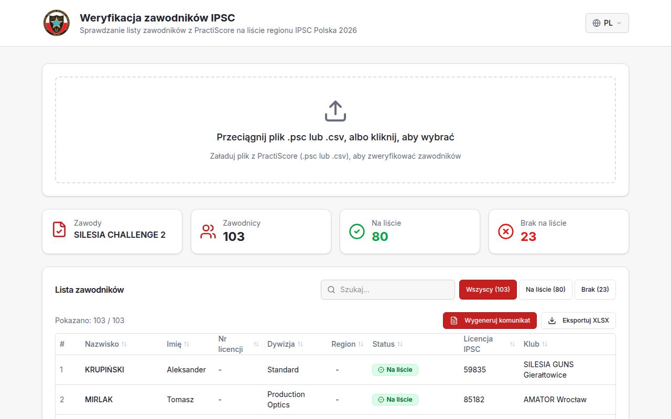
Task: Click the Eksportuj XLSX button
Action: [x=578, y=321]
